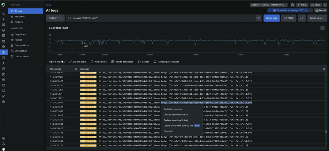This screenshot has height=151, width=329.
Task: Select Copy text from context menu
Action: pyautogui.click(x=169, y=131)
